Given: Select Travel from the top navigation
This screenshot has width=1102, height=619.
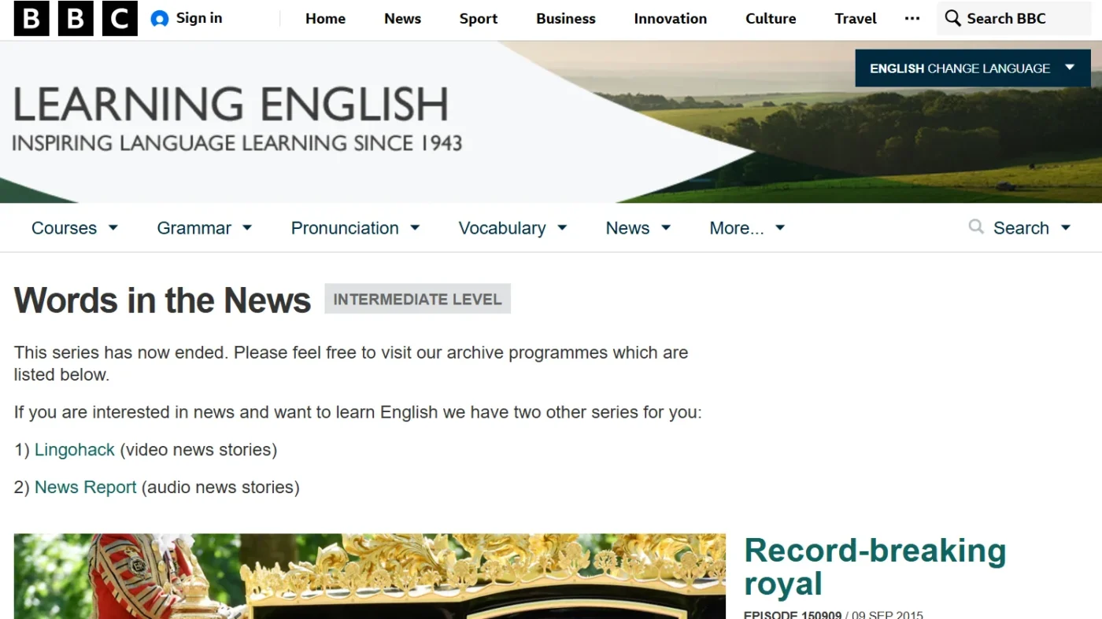Looking at the screenshot, I should tap(855, 18).
